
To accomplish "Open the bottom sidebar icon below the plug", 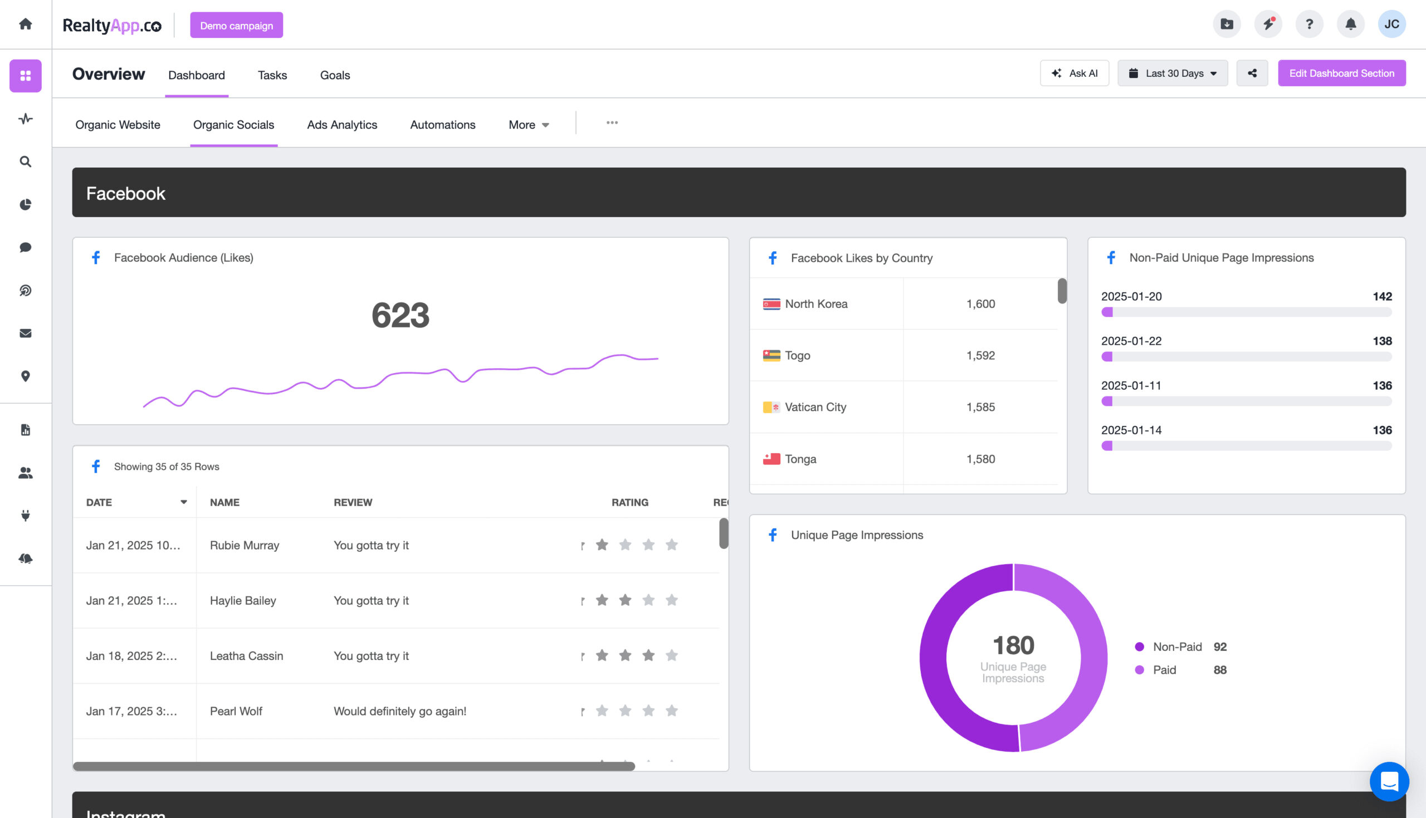I will coord(25,559).
